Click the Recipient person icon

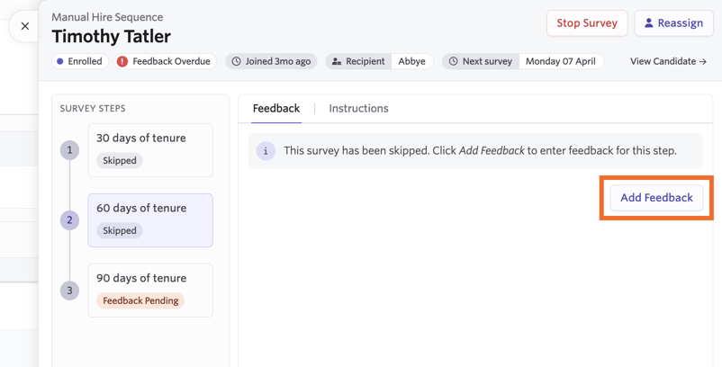[x=337, y=61]
